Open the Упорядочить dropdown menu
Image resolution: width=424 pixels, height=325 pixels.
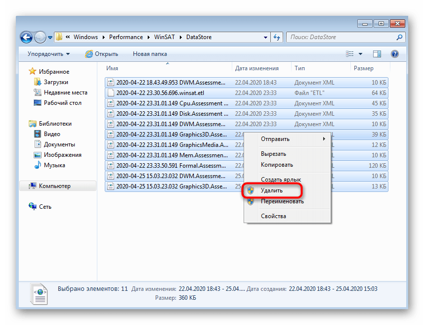(48, 54)
